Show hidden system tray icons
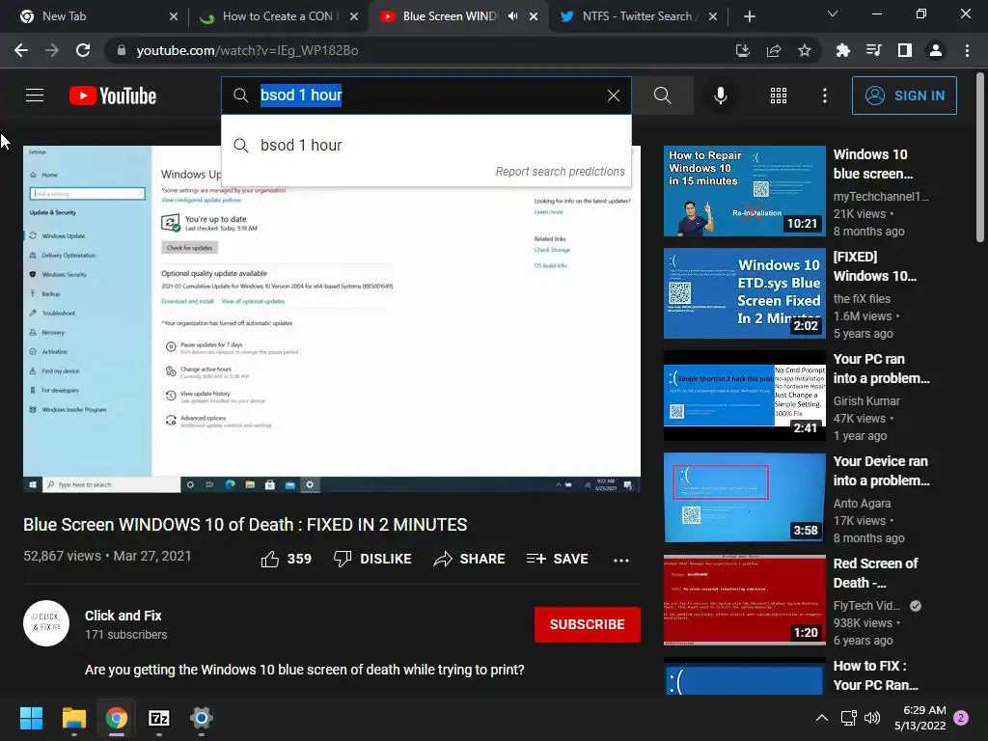 click(x=822, y=718)
